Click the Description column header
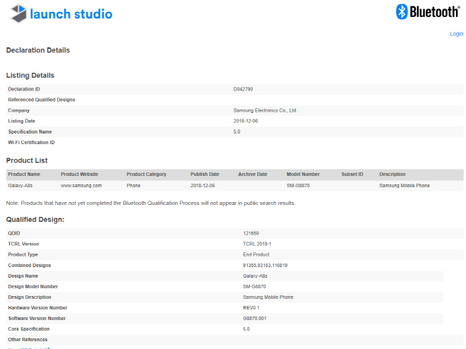466x349 pixels. (x=393, y=174)
